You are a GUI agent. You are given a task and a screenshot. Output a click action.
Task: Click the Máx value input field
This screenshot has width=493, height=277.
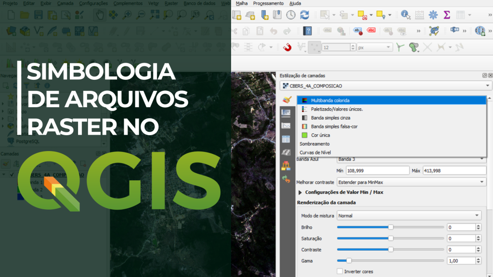[454, 171]
